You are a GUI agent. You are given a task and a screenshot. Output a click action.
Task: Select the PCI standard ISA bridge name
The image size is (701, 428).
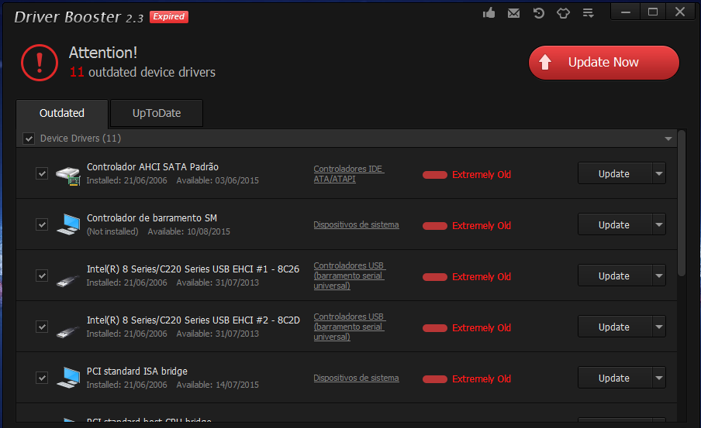point(136,372)
